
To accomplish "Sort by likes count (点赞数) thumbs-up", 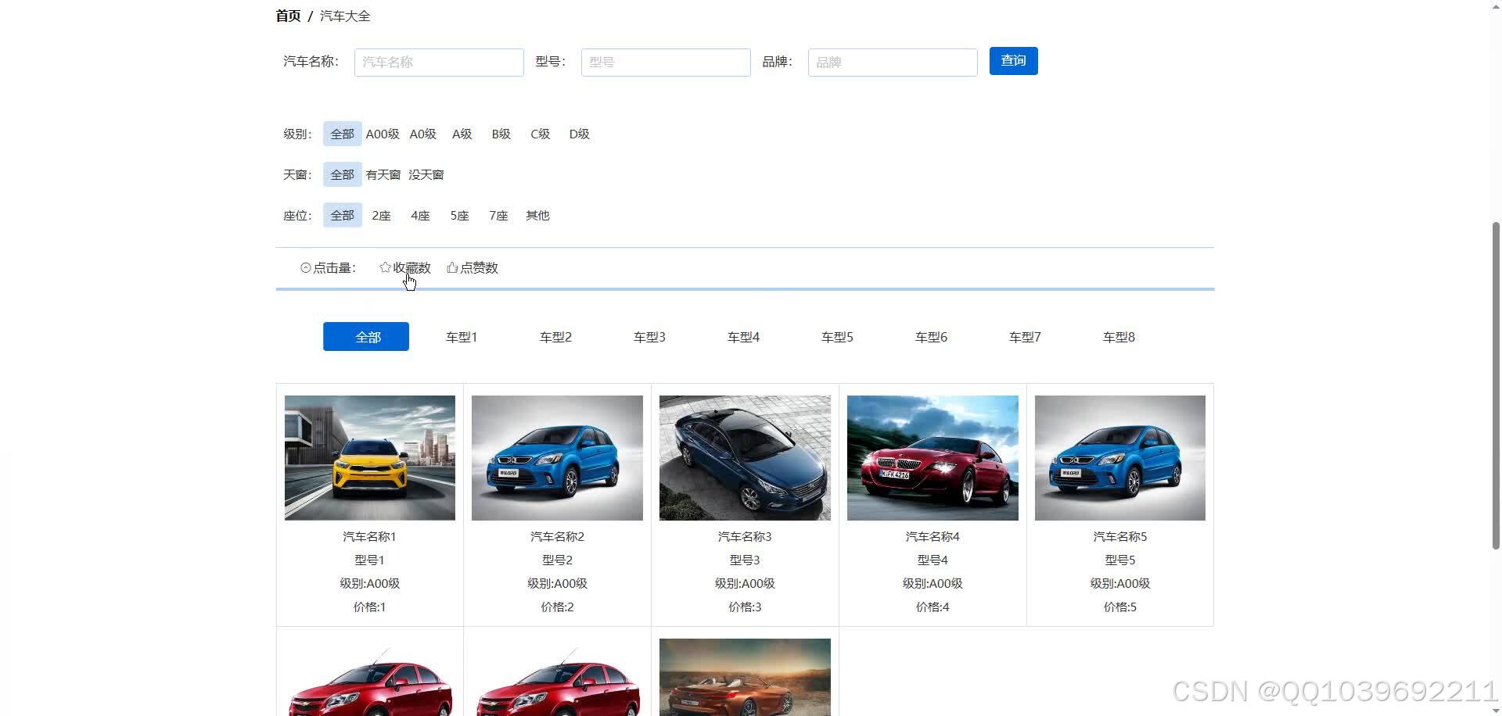I will tap(452, 267).
